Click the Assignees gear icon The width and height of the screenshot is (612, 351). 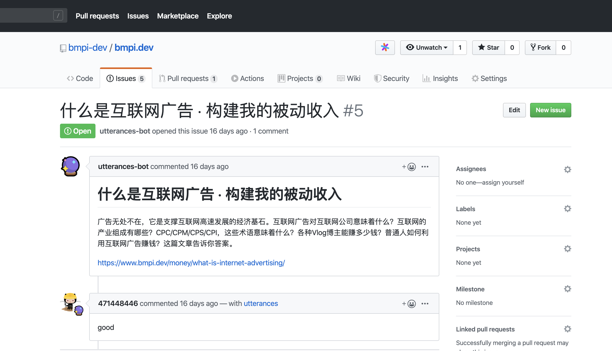(567, 170)
